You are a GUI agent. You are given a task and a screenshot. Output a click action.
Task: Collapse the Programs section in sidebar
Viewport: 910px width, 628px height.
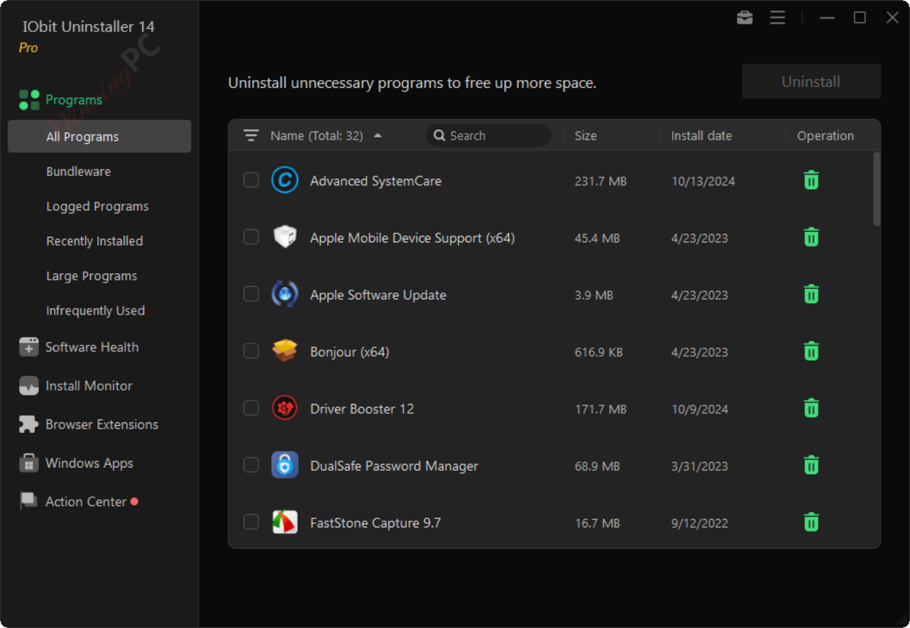73,100
